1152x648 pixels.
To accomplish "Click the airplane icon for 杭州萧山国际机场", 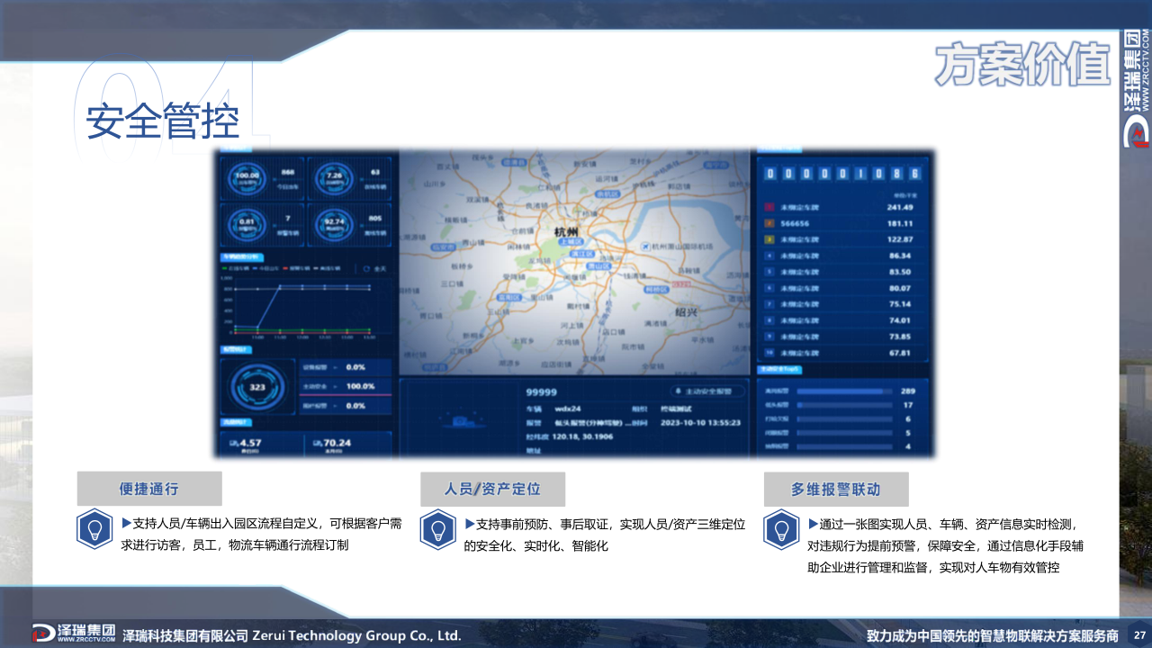I will 644,246.
